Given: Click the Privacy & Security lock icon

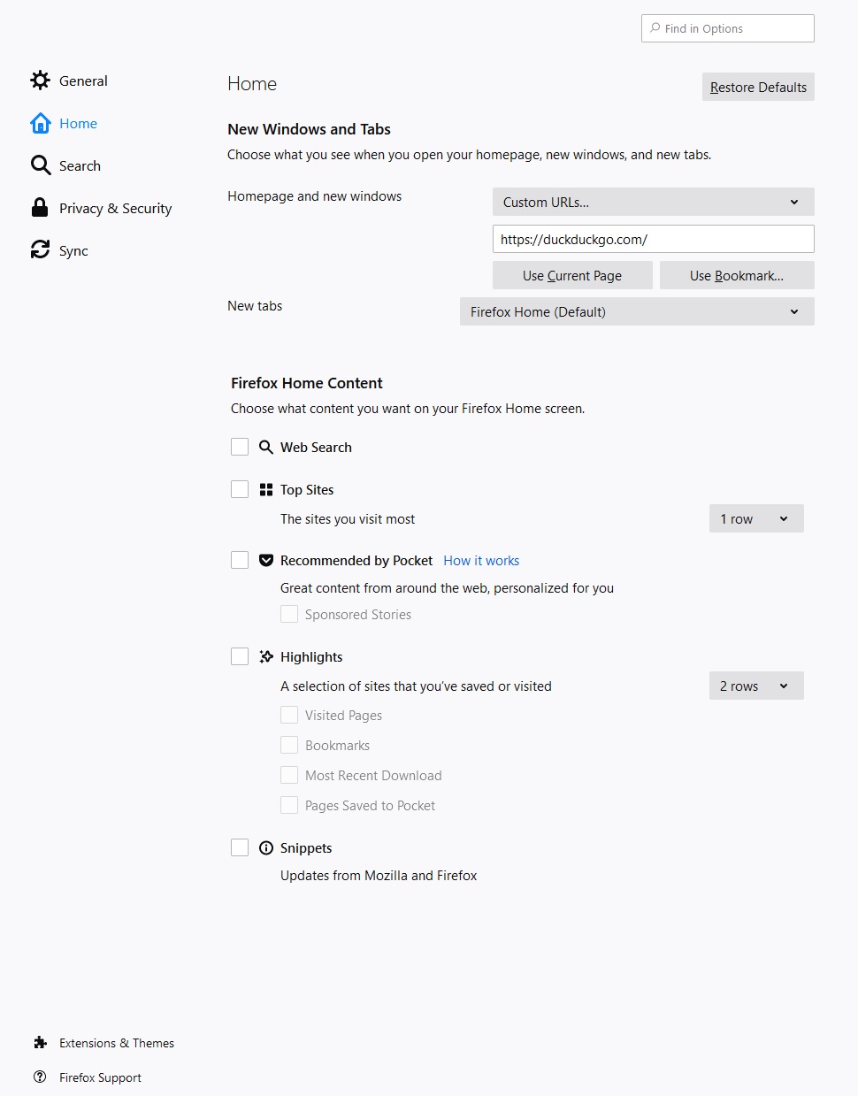Looking at the screenshot, I should pos(40,208).
